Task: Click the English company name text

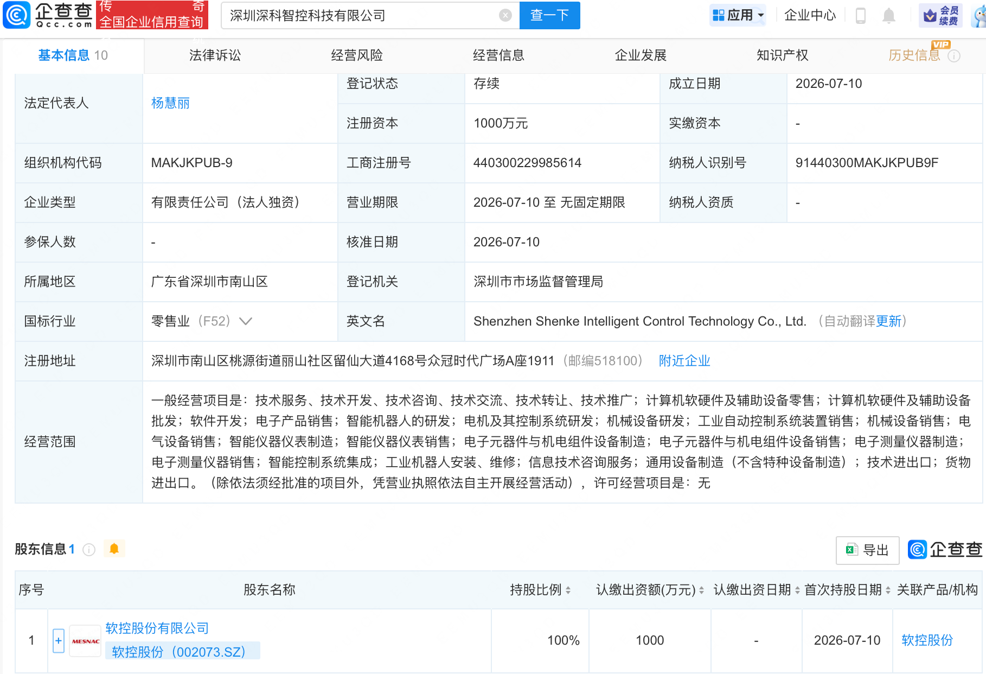Action: click(640, 321)
